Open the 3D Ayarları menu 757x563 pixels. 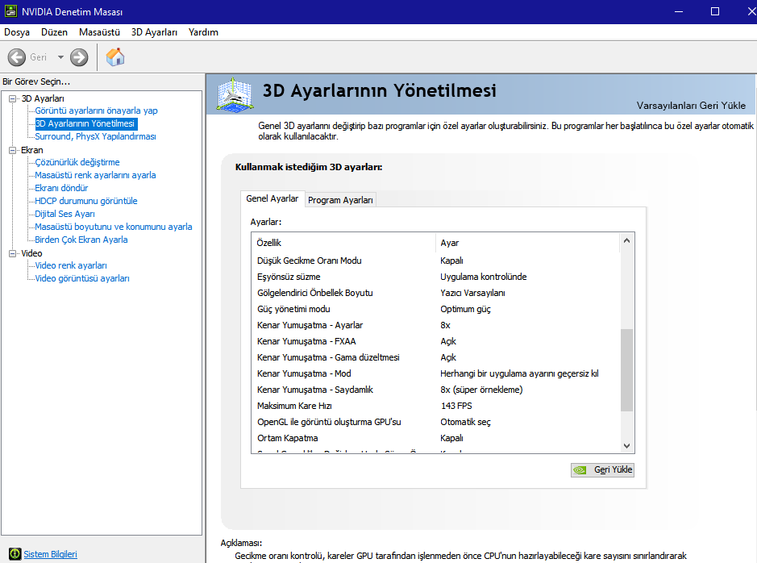click(x=154, y=32)
